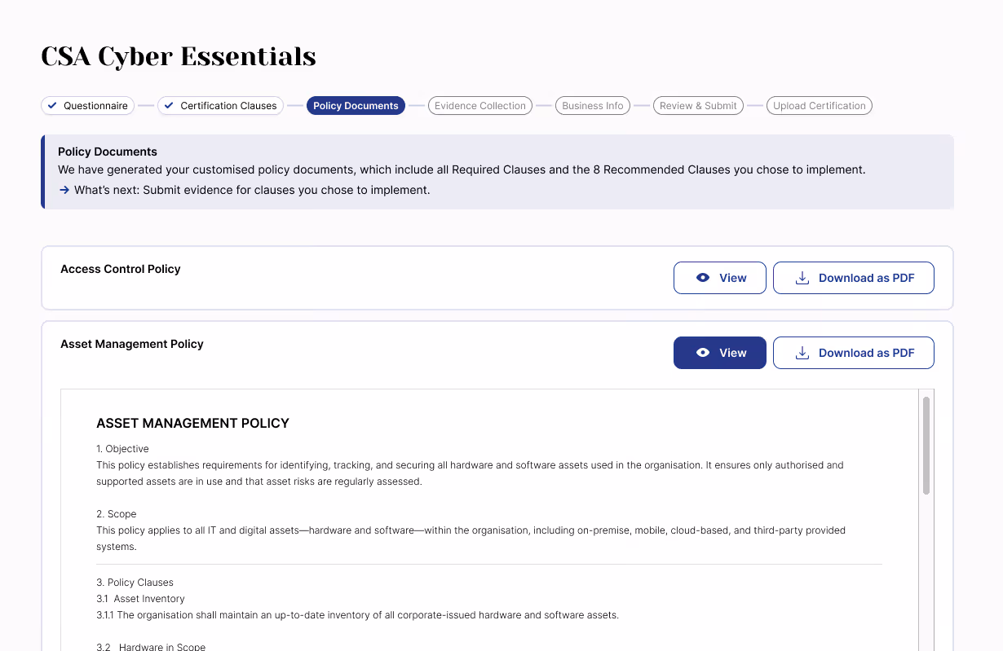This screenshot has width=1003, height=651.
Task: View the Asset Management Policy document
Action: tap(719, 353)
